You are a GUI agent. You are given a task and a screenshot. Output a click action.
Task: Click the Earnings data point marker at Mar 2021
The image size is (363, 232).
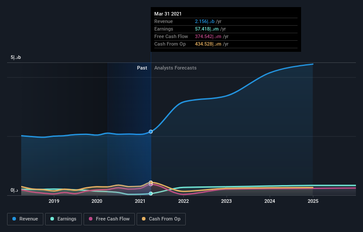[x=151, y=193]
